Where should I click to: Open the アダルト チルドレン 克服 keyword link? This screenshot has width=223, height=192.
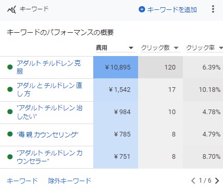click(x=48, y=67)
